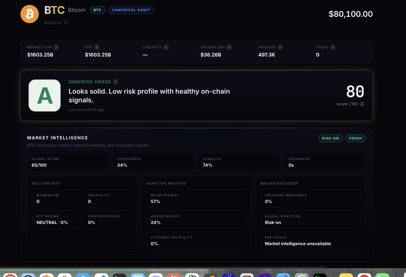Viewport: 406px width, 277px height.
Task: Open the Liquidity info icon
Action: tap(166, 47)
